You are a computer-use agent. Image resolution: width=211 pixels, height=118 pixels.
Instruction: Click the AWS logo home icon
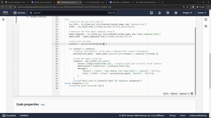pos(6,13)
